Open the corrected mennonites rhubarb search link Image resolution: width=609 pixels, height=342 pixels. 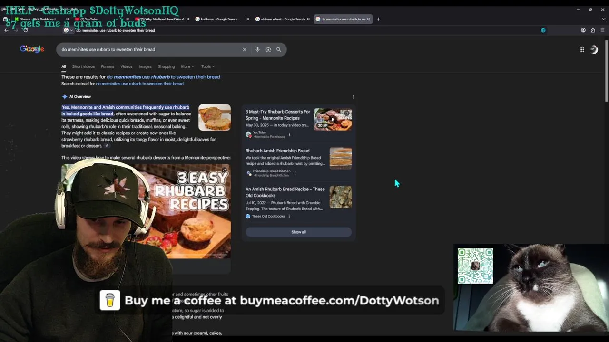coord(163,77)
